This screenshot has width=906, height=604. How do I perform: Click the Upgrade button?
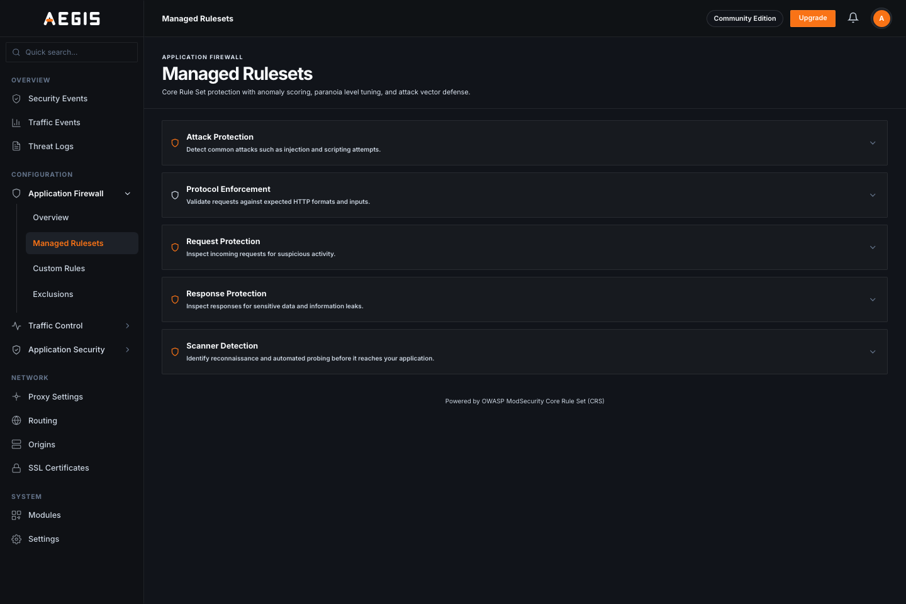coord(813,18)
